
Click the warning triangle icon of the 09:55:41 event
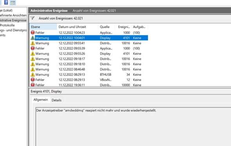pos(33,43)
